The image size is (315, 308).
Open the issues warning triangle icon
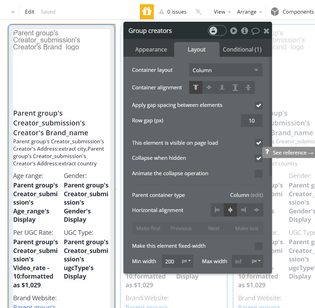coord(162,12)
